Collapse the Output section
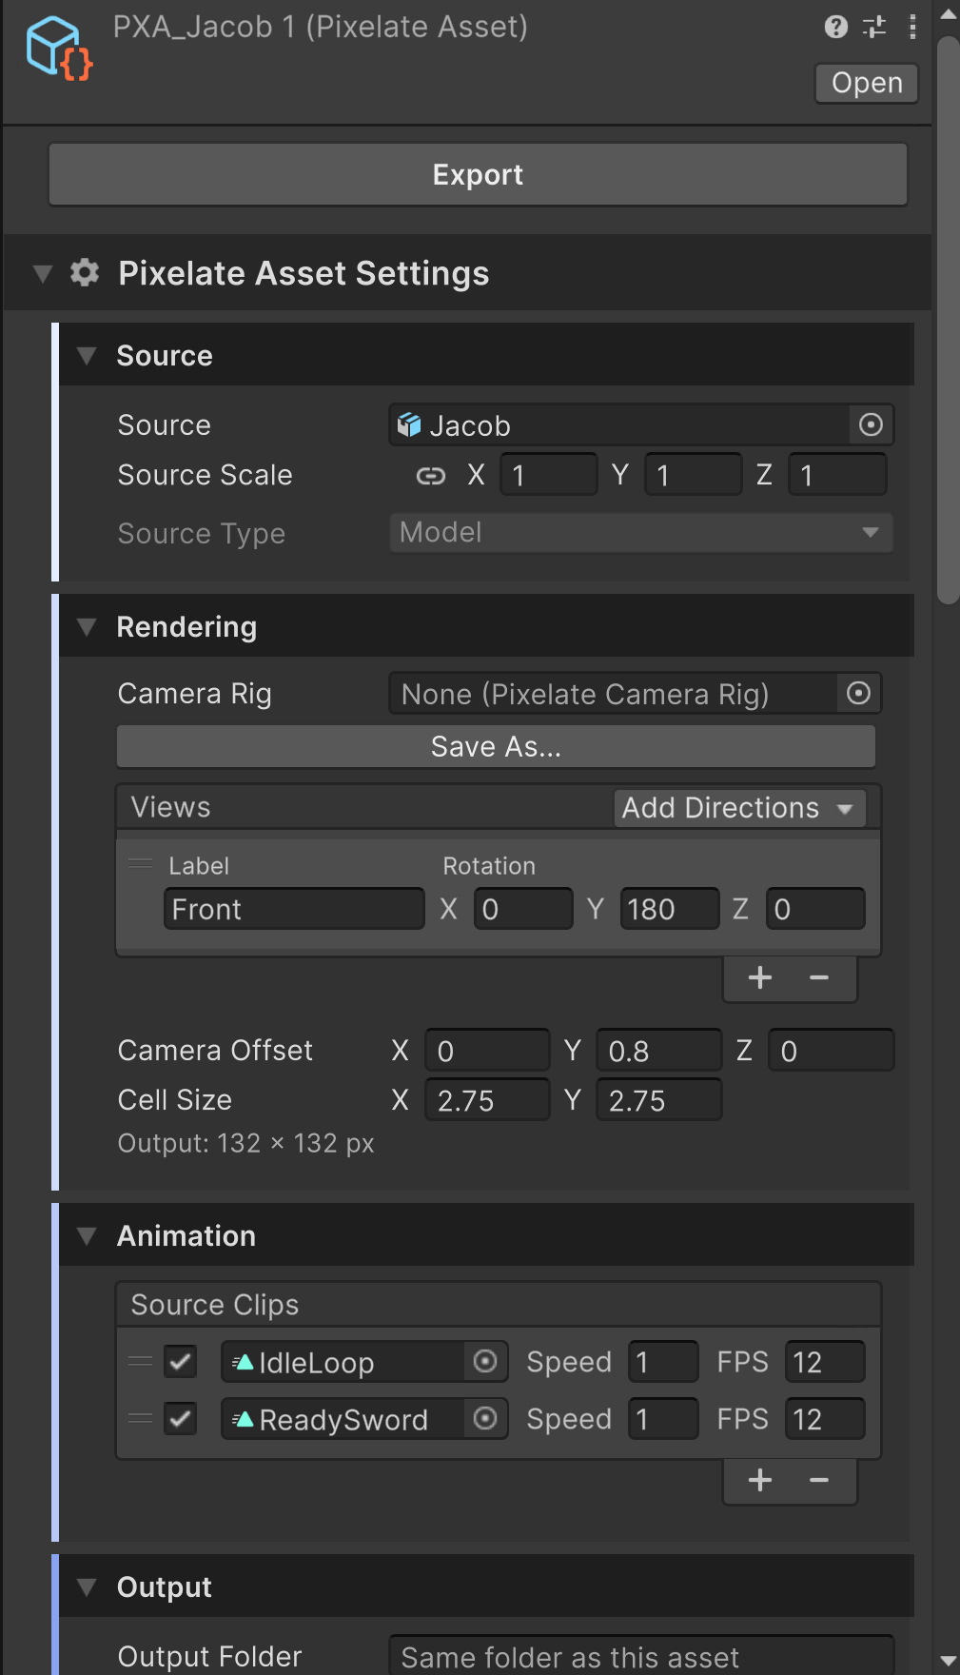Viewport: 960px width, 1675px height. 87,1587
